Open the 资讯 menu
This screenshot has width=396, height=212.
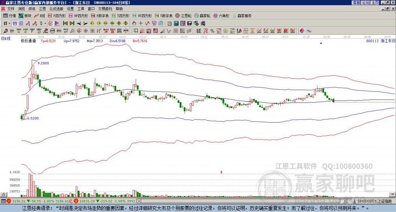coord(32,9)
